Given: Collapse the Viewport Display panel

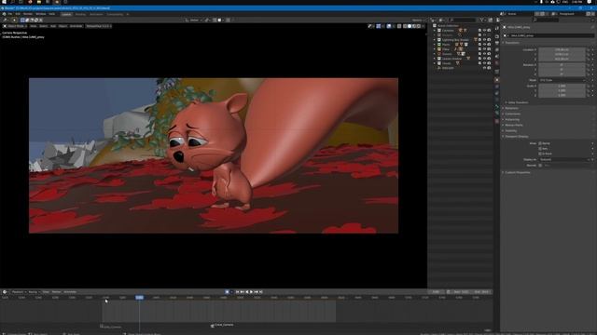Looking at the screenshot, I should click(516, 137).
